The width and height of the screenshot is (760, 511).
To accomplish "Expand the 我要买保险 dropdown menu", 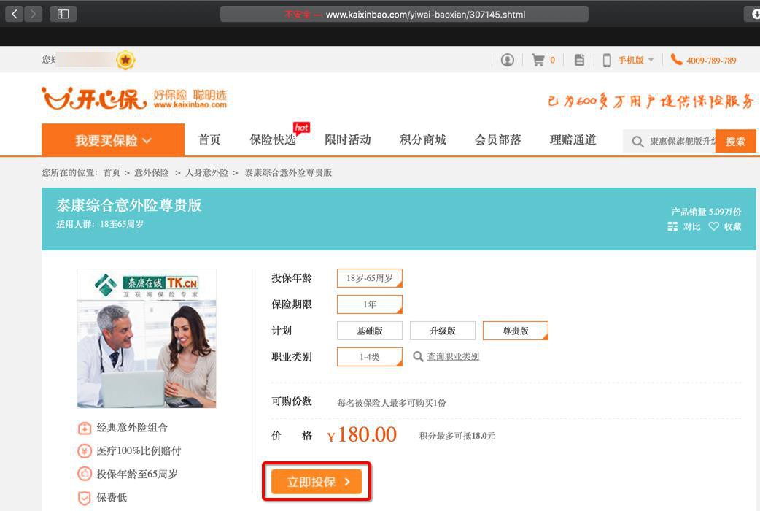I will click(x=113, y=140).
